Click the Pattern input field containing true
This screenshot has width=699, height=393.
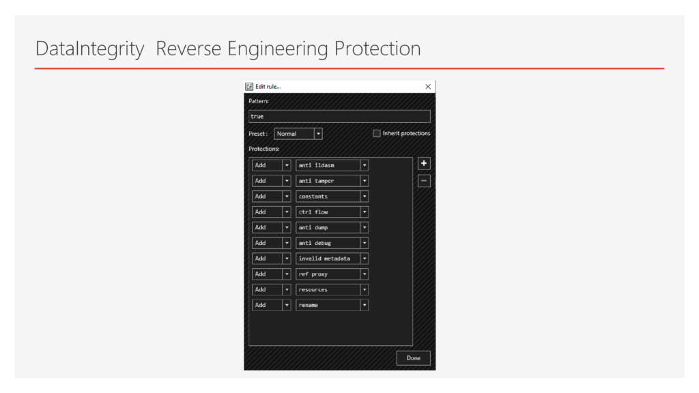tap(339, 117)
